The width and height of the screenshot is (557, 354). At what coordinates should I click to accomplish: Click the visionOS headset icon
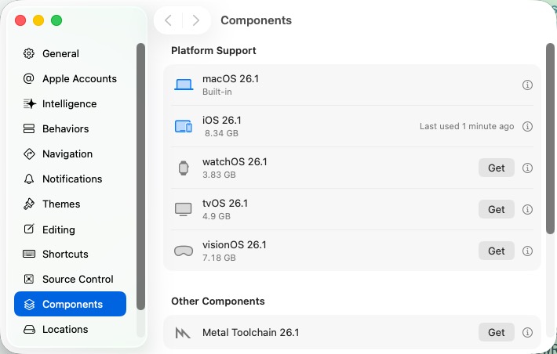tap(184, 251)
